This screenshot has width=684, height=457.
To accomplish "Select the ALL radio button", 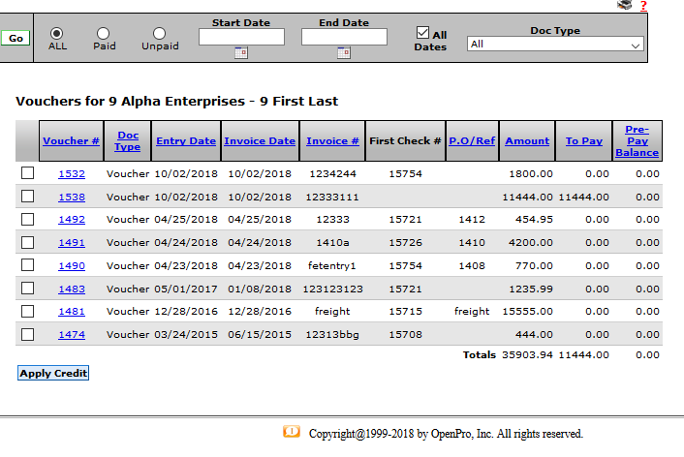I will (57, 33).
